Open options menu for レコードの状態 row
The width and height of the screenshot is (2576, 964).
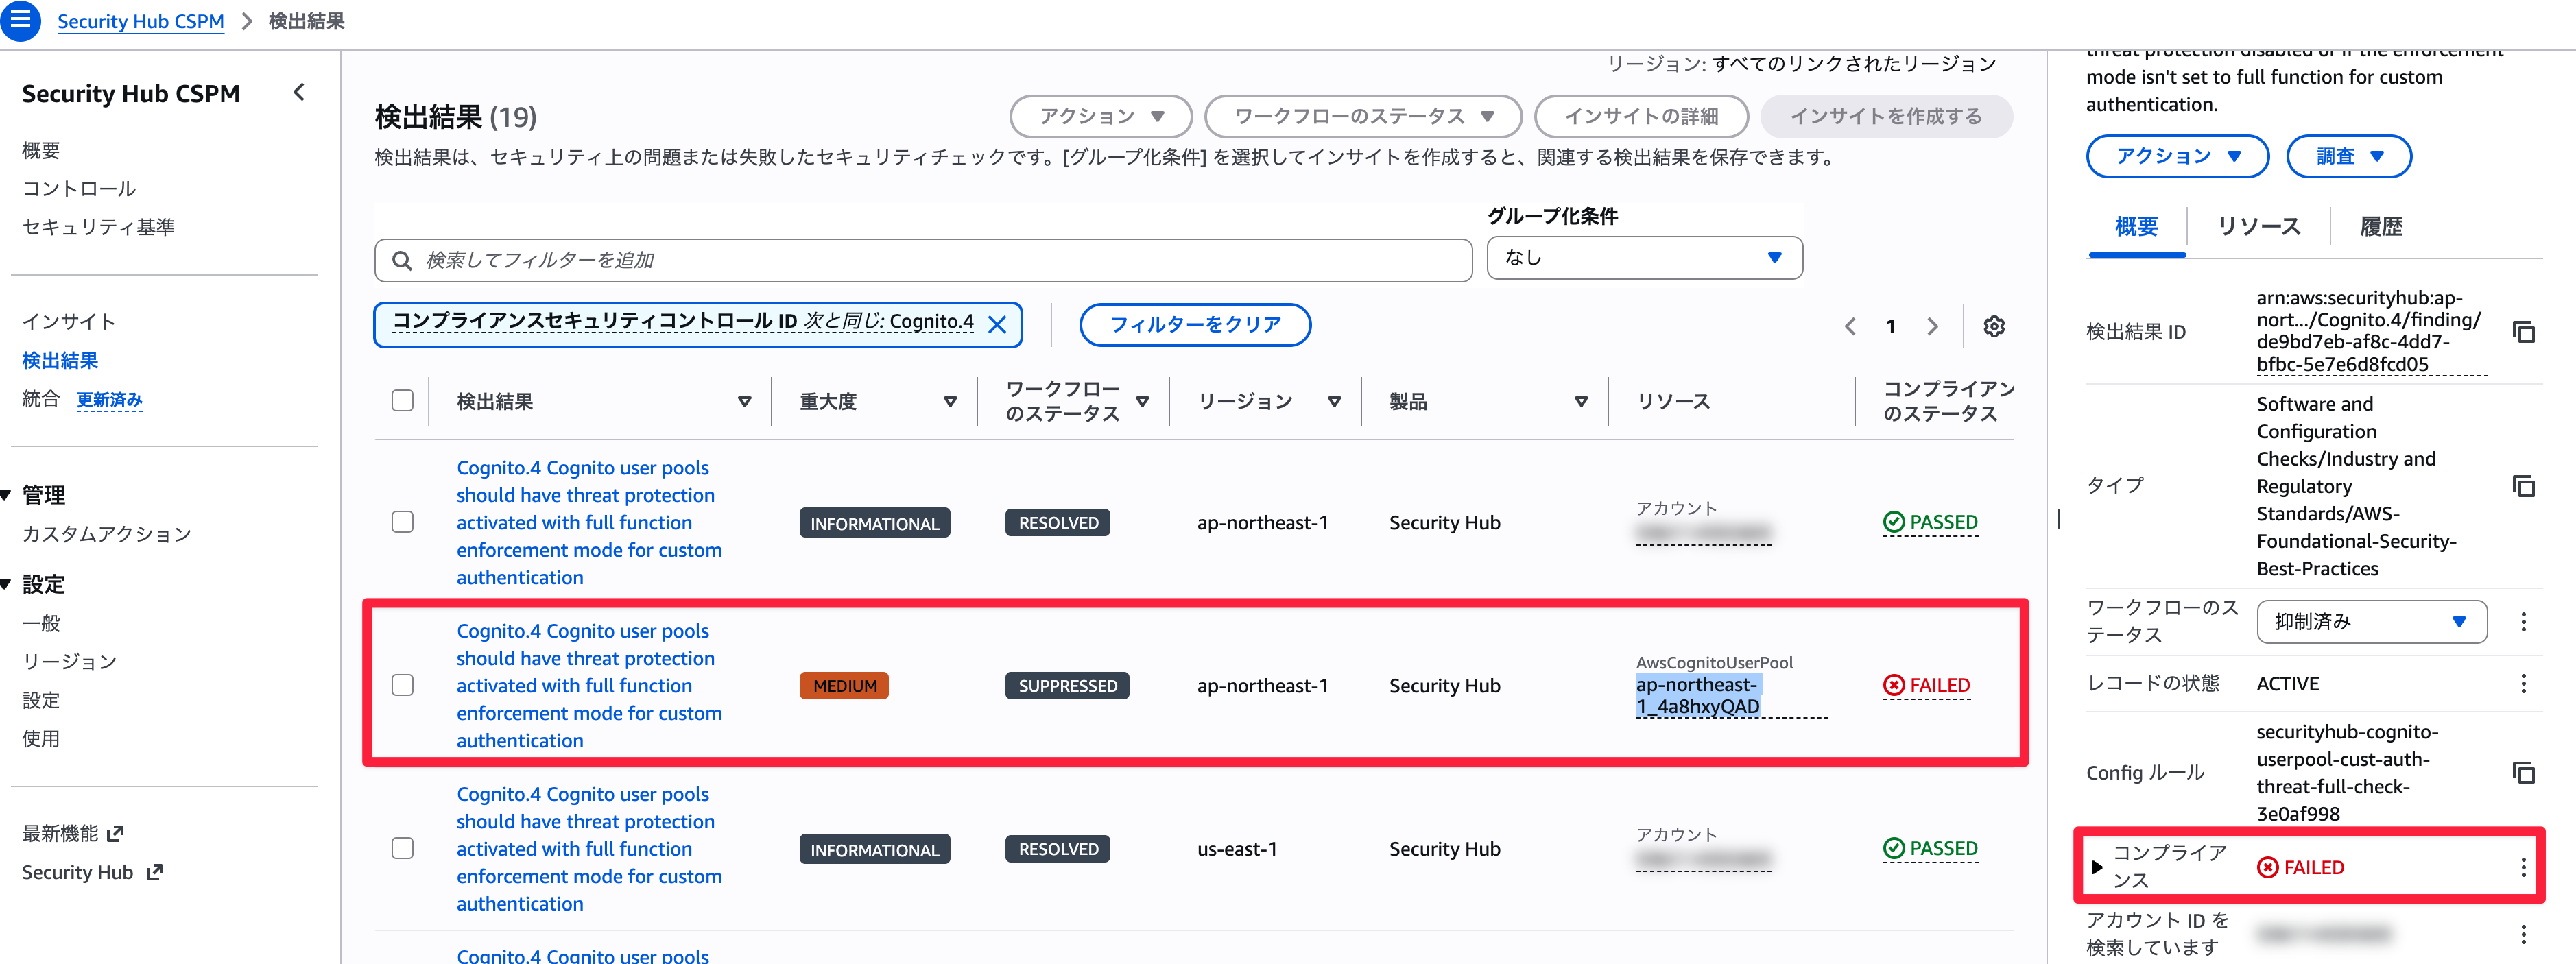[2523, 683]
